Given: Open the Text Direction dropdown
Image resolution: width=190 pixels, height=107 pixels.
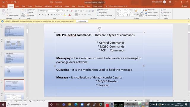Looking at the screenshot, I should (103, 10).
